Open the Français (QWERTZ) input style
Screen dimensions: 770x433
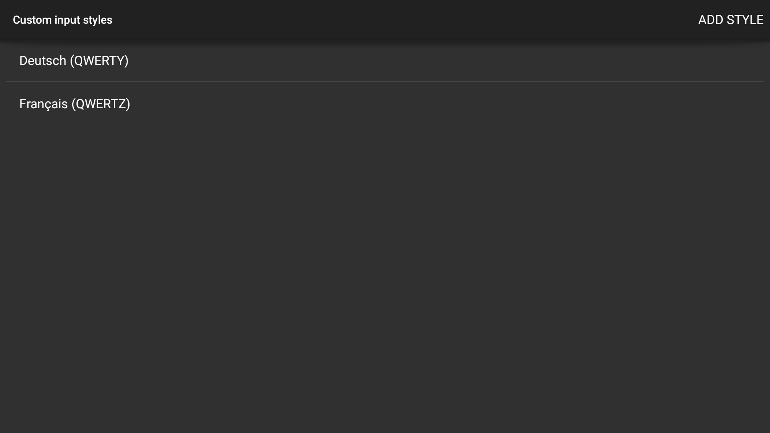click(385, 103)
